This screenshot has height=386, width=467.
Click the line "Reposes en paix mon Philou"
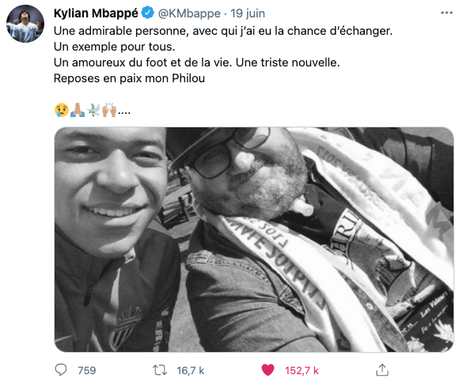point(129,78)
